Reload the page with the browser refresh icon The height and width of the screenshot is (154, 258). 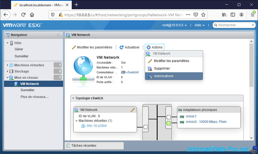[x=24, y=15]
